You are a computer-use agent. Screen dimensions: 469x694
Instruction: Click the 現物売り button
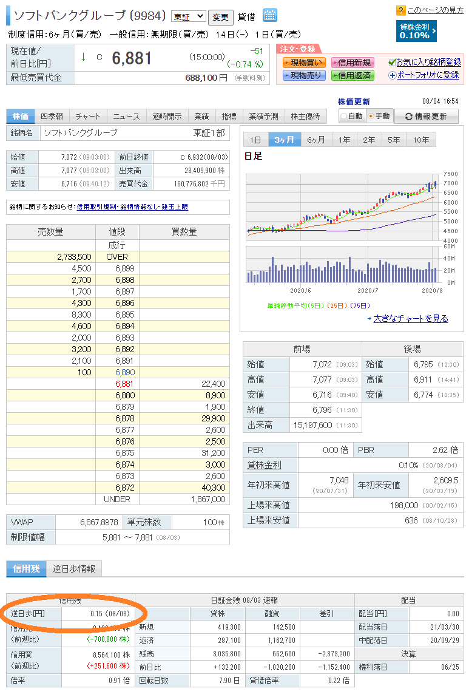304,75
